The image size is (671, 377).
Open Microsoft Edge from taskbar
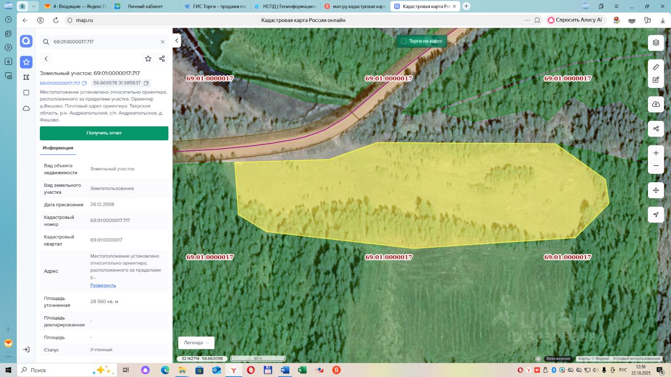point(165,370)
